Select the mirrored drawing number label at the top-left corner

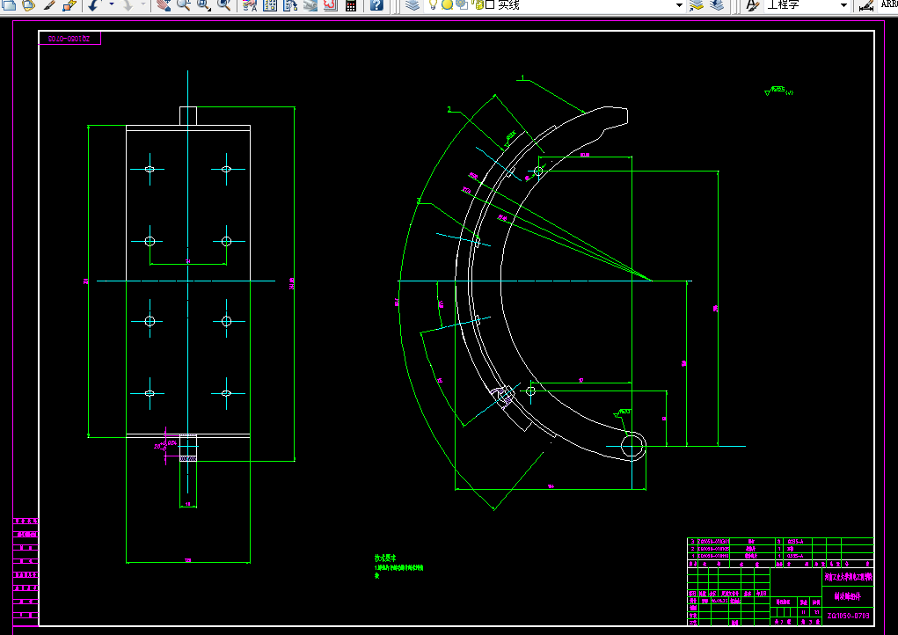click(69, 39)
